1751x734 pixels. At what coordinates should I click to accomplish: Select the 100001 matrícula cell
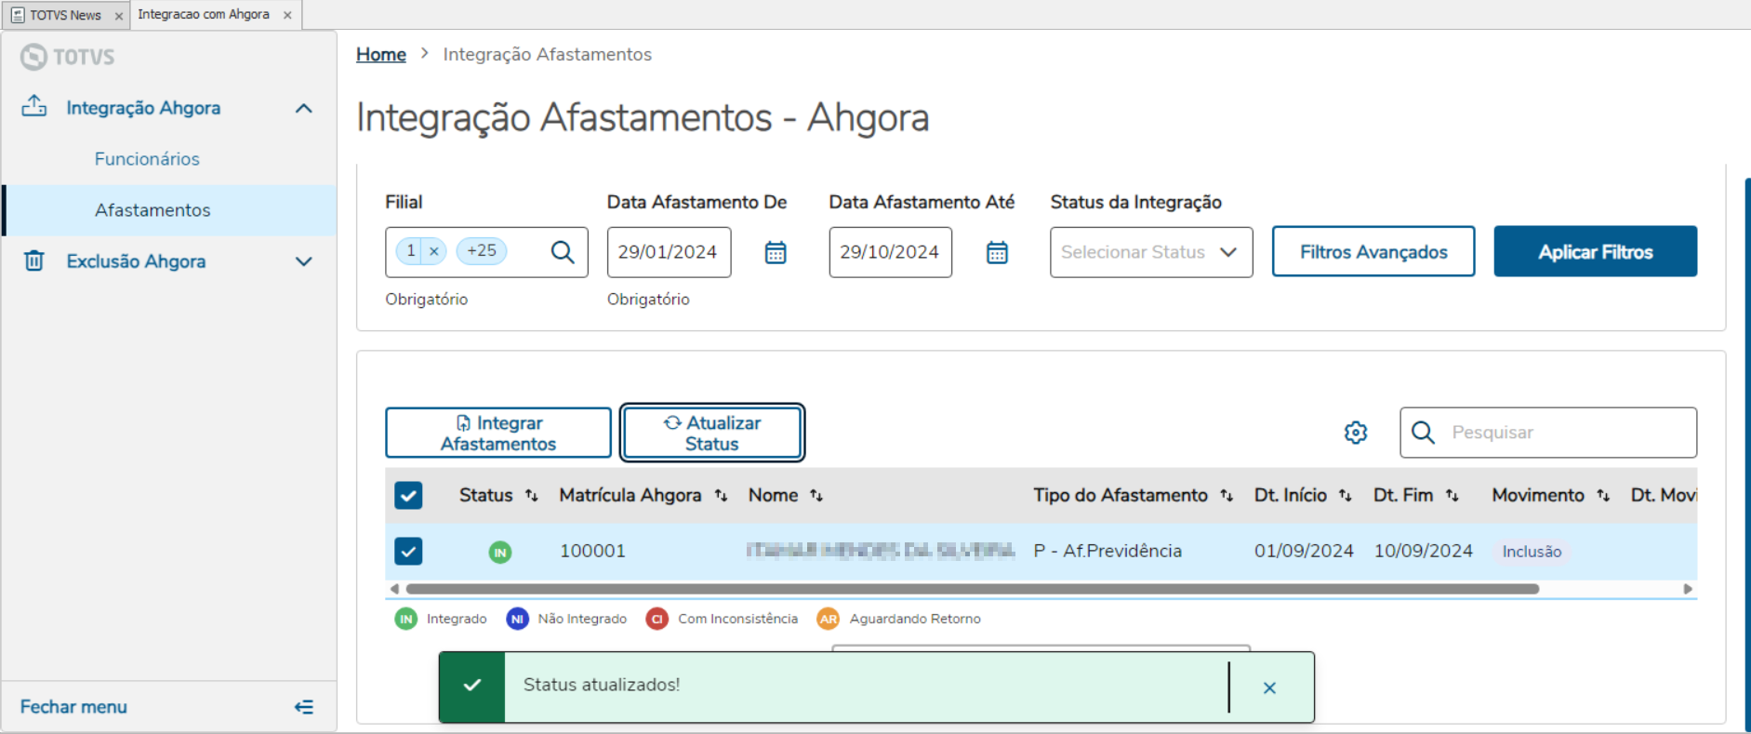[x=592, y=551]
